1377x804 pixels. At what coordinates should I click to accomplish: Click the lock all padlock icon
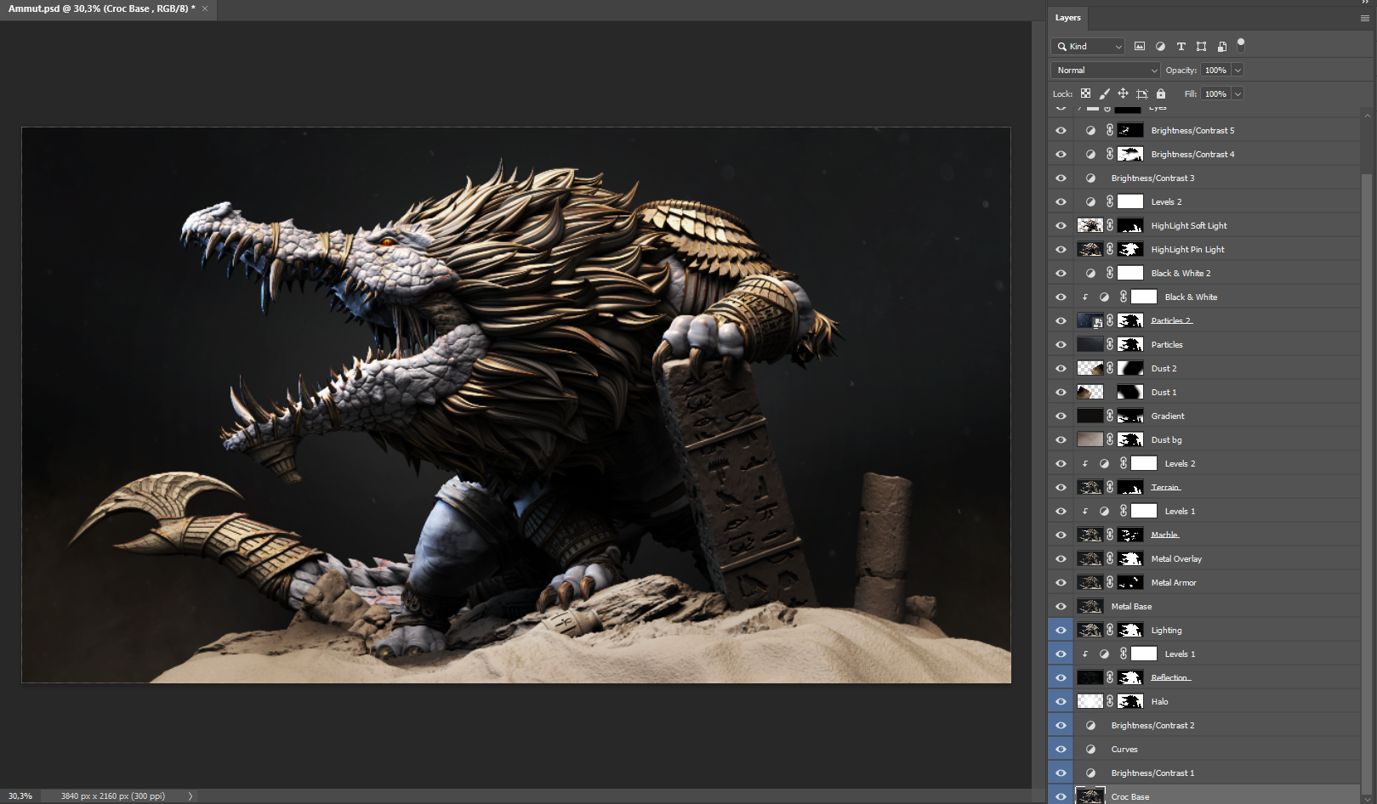[1161, 93]
